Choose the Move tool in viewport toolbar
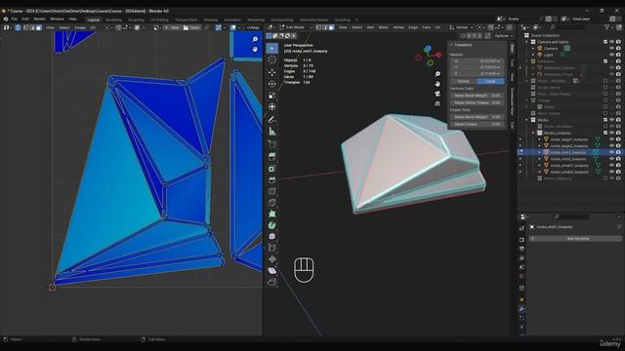 (x=272, y=72)
